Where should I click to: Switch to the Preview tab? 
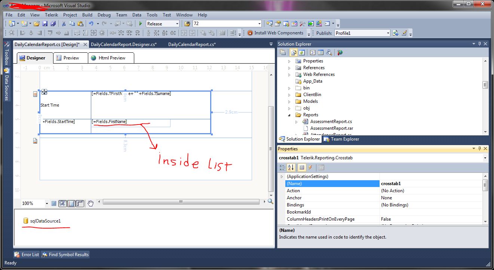click(x=71, y=58)
